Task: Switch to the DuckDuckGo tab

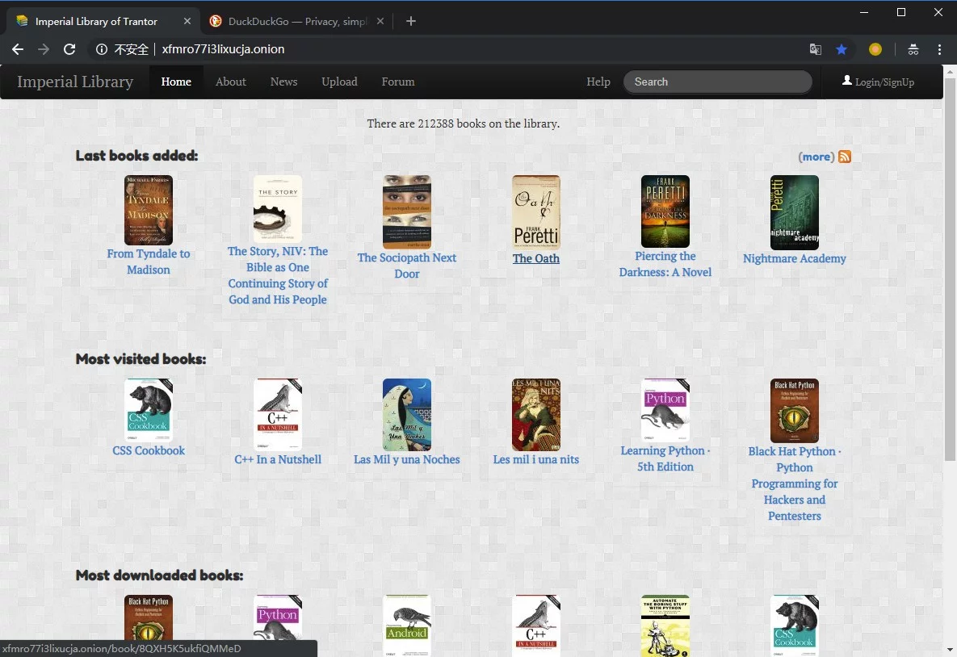Action: pos(296,21)
